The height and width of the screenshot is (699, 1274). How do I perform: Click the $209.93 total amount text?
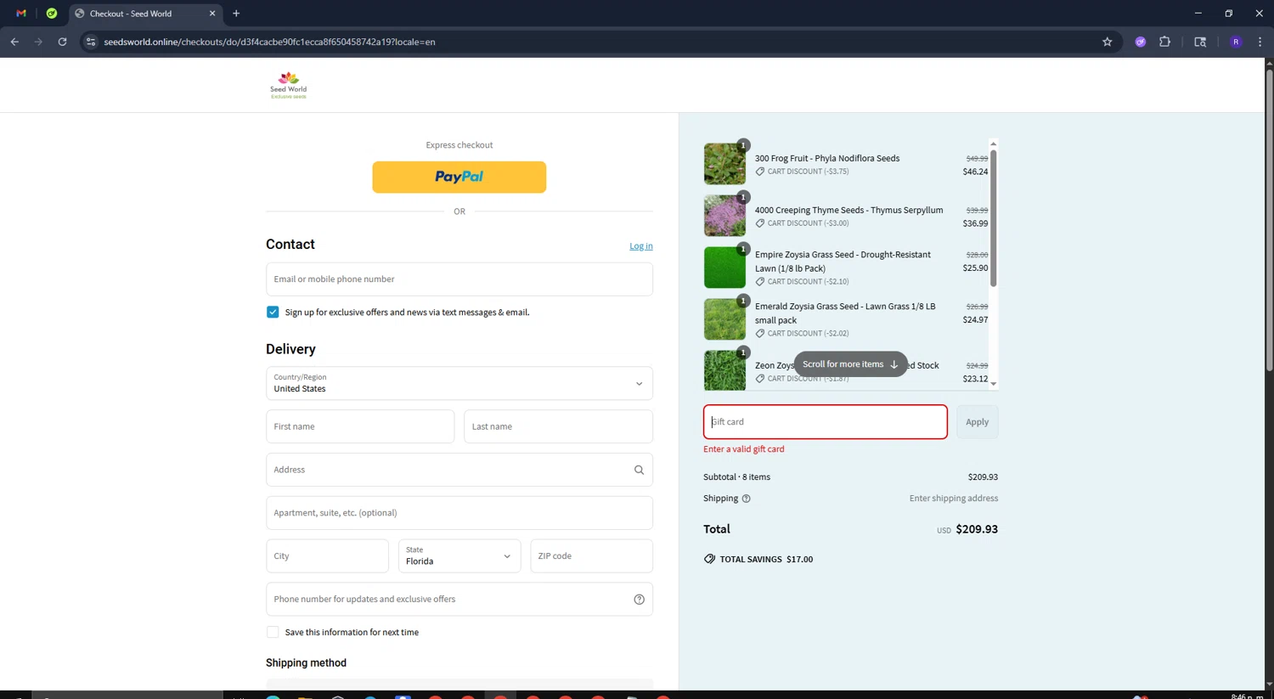tap(977, 529)
